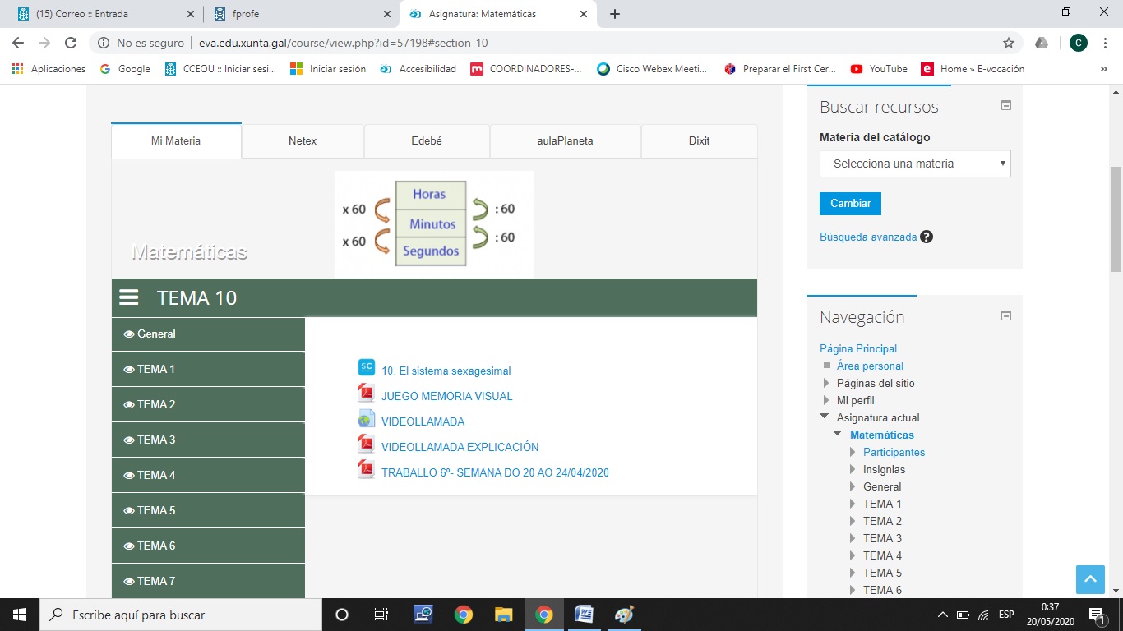Click the scroll-to-top arrow button
This screenshot has width=1123, height=631.
tap(1090, 579)
